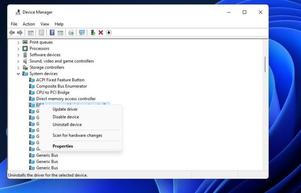
Task: Expand the Storage controllers node
Action: (18, 67)
